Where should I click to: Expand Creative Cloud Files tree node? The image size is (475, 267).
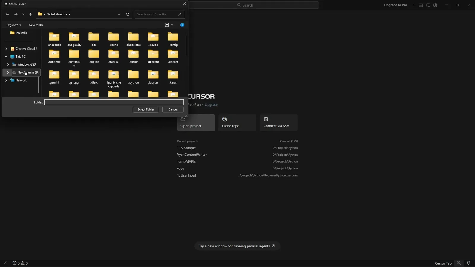coord(6,49)
